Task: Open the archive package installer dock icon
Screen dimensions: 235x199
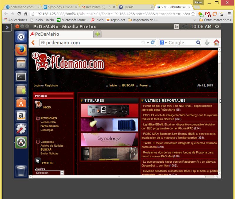Action: (x=21, y=90)
